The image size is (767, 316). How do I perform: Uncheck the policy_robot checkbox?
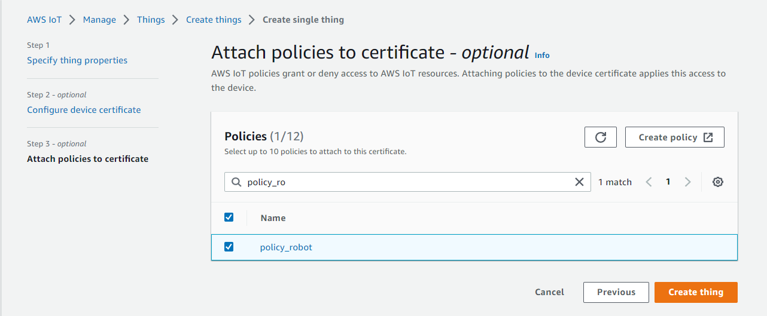pyautogui.click(x=229, y=247)
